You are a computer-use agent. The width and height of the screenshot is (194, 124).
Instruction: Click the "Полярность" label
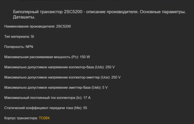tap(14, 47)
